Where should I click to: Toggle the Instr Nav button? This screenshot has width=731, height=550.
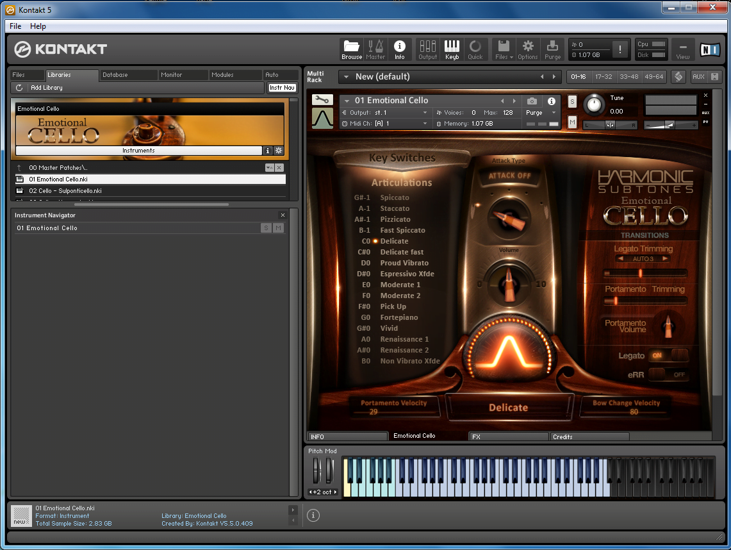282,88
